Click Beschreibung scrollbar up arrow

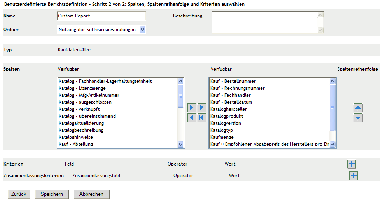pyautogui.click(x=320, y=15)
